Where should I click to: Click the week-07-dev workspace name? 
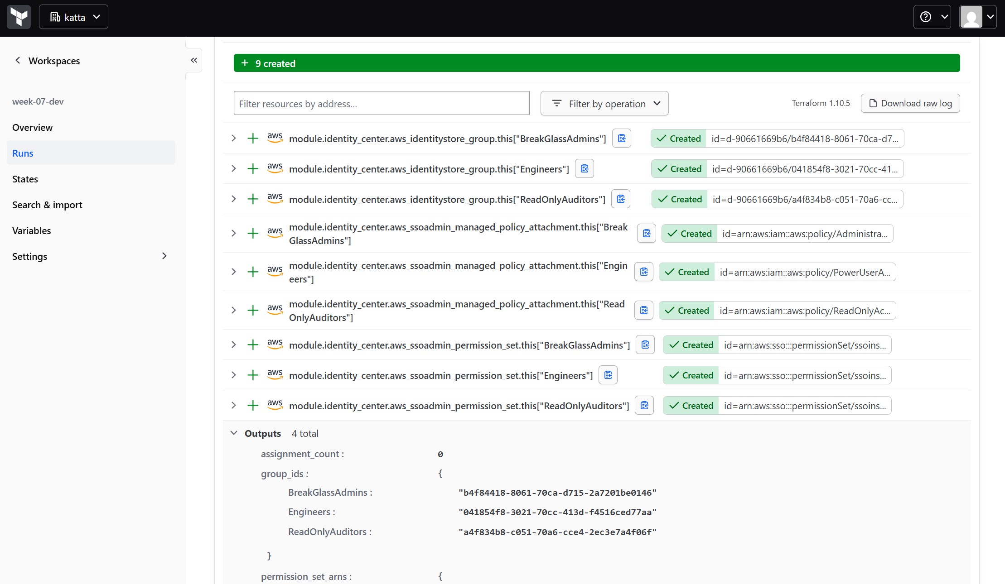[x=38, y=101]
